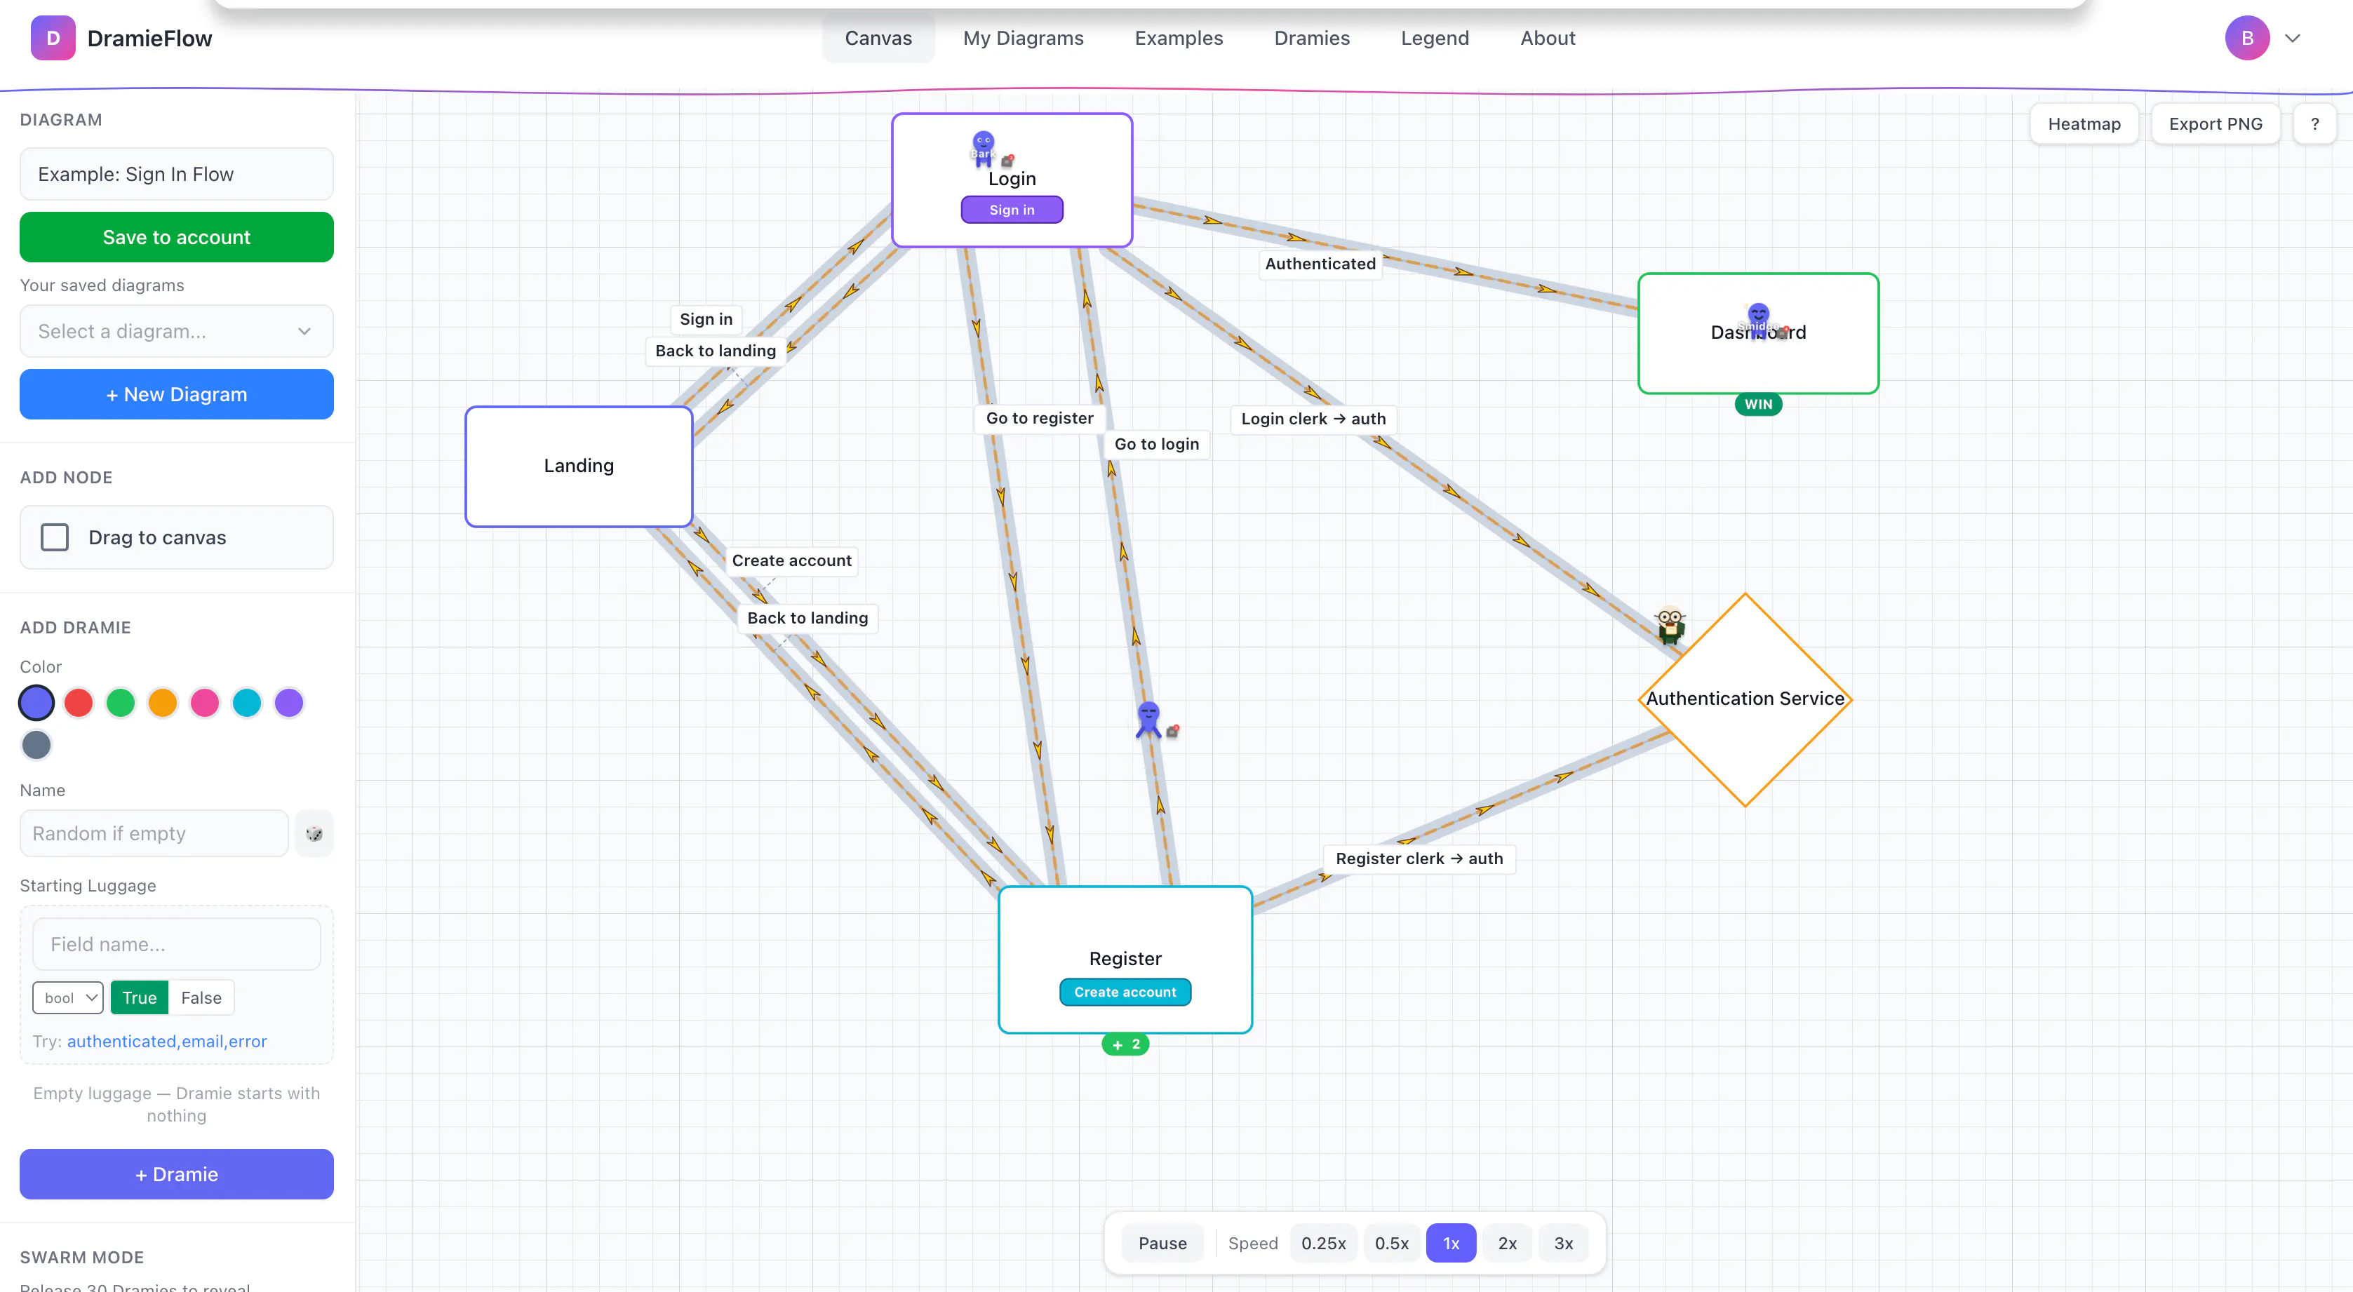Open the Examples tab

pos(1179,39)
